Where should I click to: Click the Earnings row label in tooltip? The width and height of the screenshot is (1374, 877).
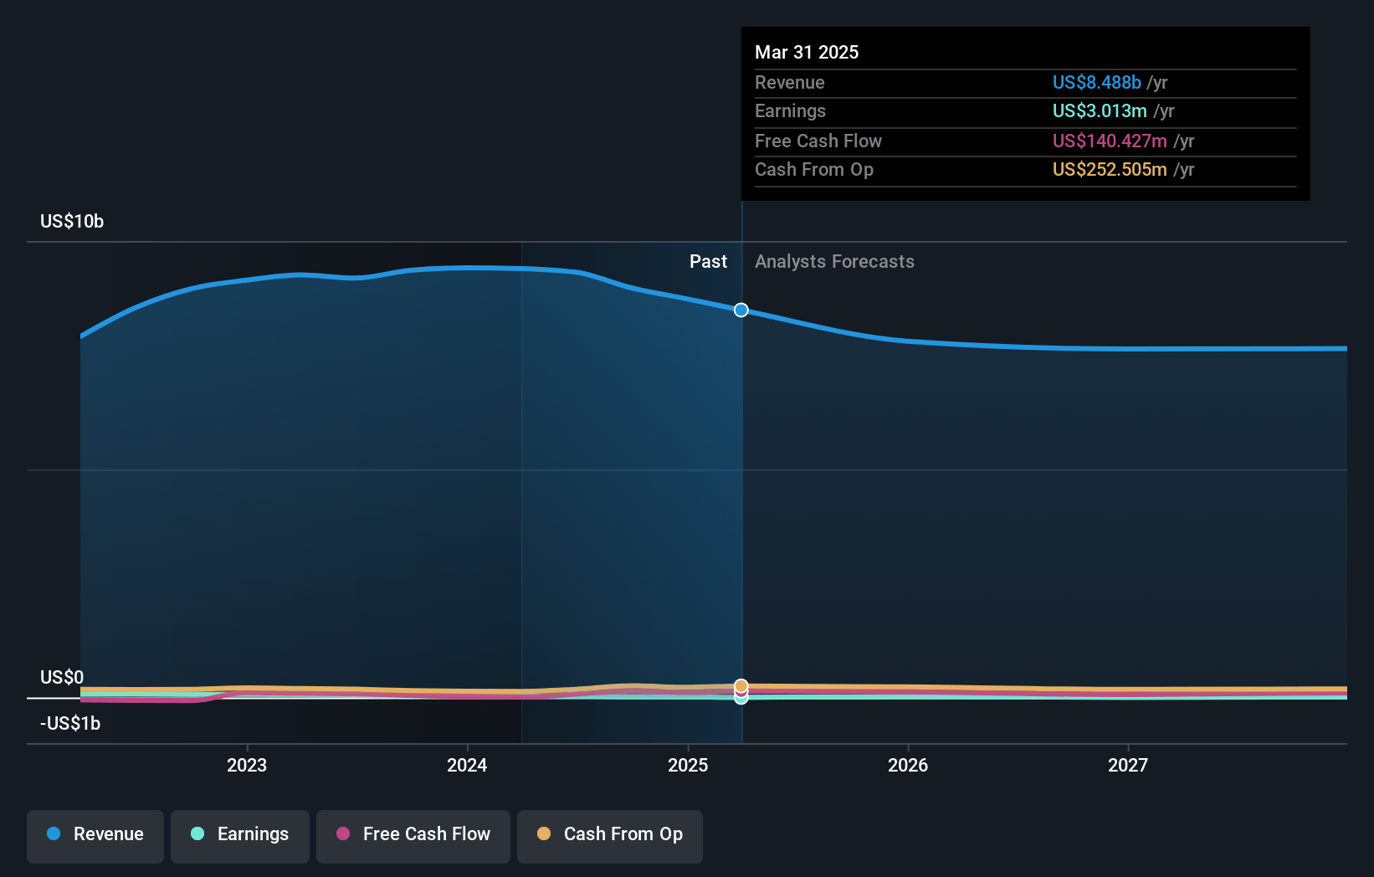point(790,110)
